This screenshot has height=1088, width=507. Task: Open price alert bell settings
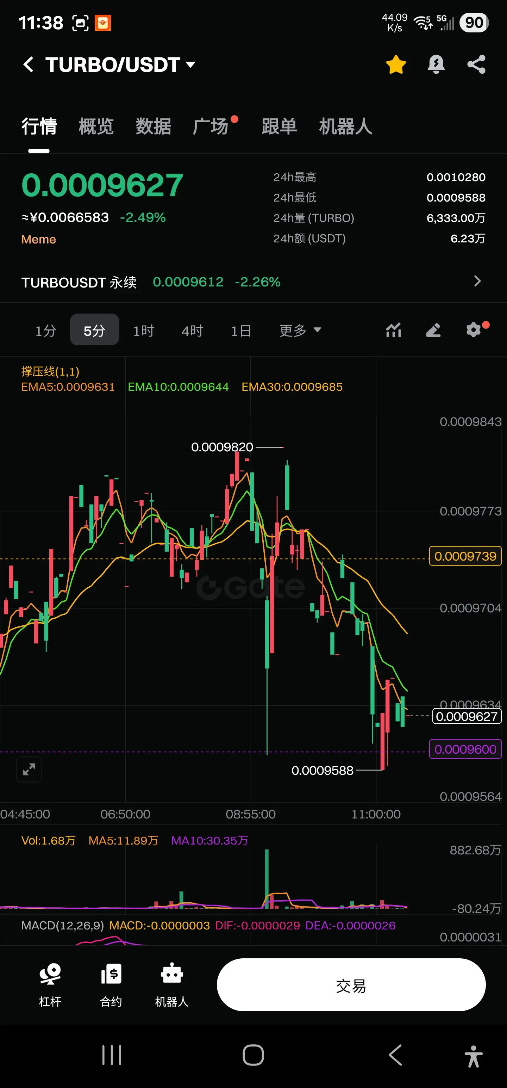[x=436, y=64]
